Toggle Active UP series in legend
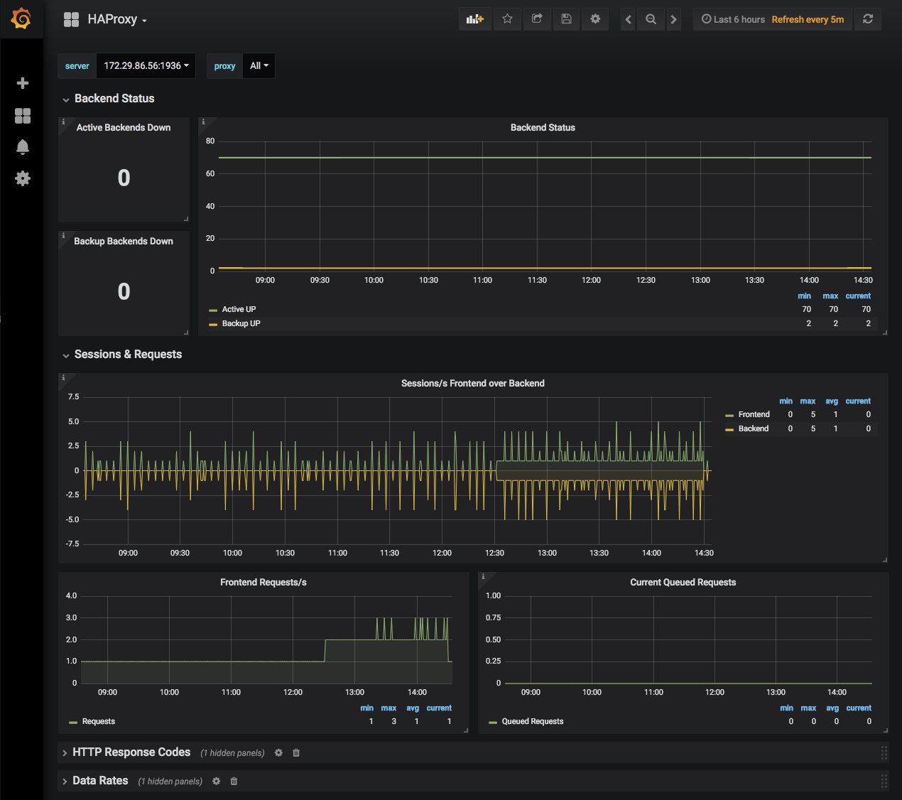 pos(239,310)
